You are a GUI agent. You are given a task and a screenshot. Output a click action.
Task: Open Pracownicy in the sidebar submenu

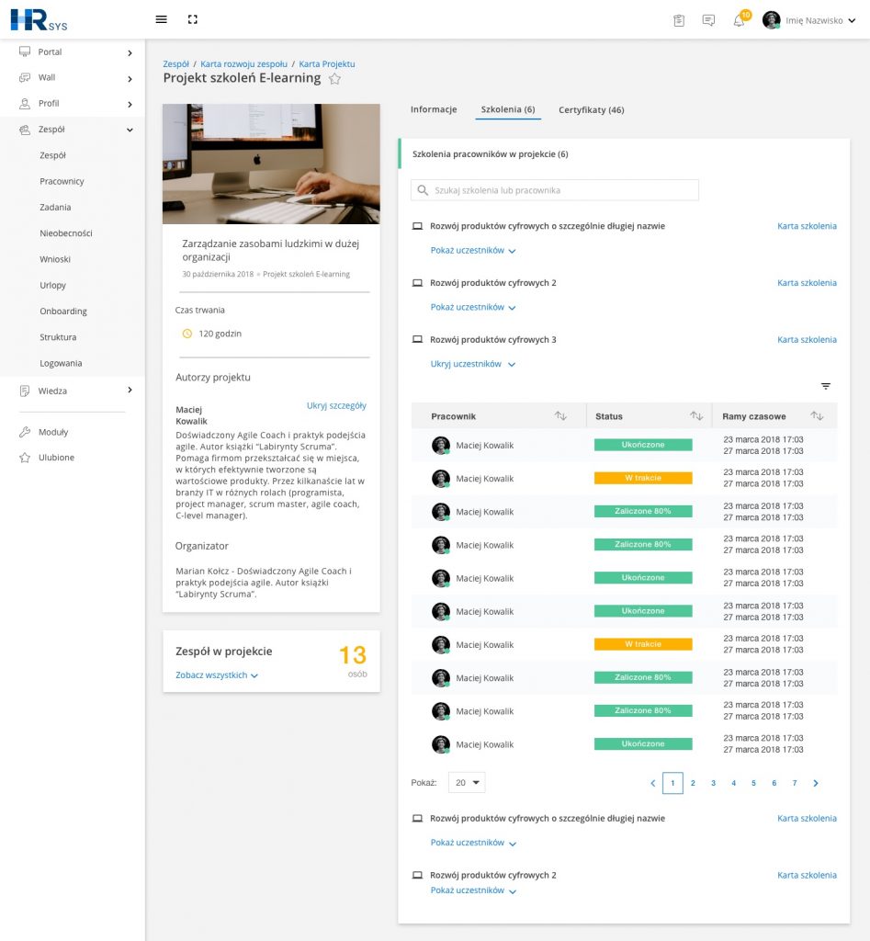pos(62,181)
